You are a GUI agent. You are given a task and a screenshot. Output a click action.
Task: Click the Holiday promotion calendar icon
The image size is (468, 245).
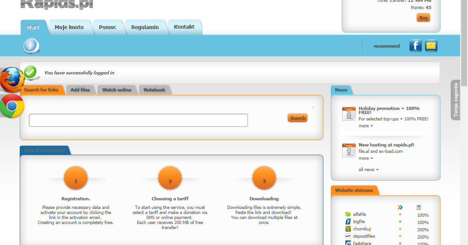(x=349, y=114)
